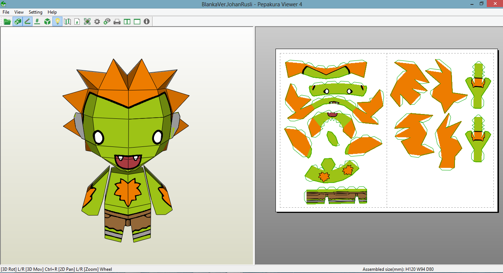Click the folded map unfold pattern icon
Viewport: 503px width, 273px height.
(x=67, y=22)
